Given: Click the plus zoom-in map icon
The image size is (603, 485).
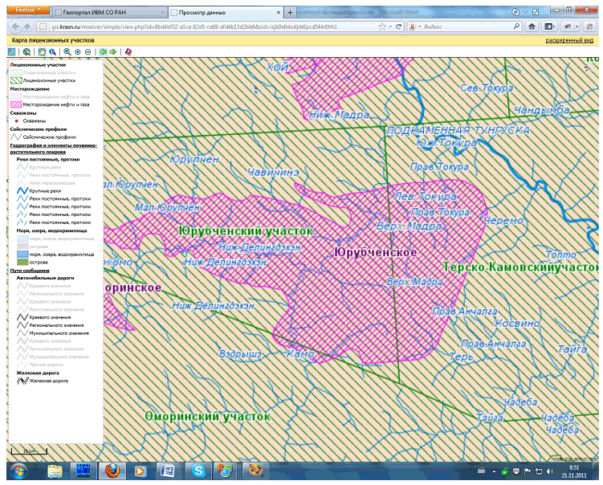Looking at the screenshot, I should pos(78,51).
